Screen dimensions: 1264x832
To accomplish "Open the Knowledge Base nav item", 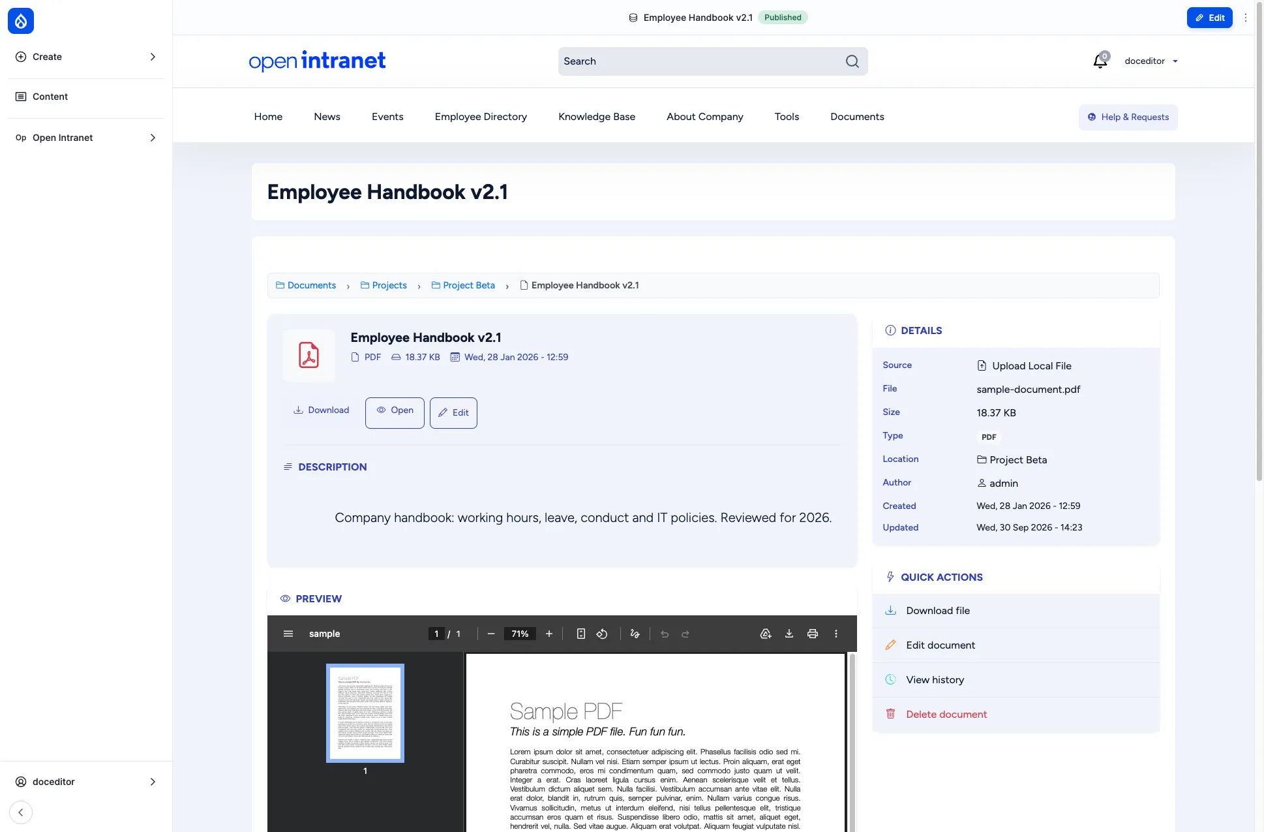I will click(x=597, y=117).
